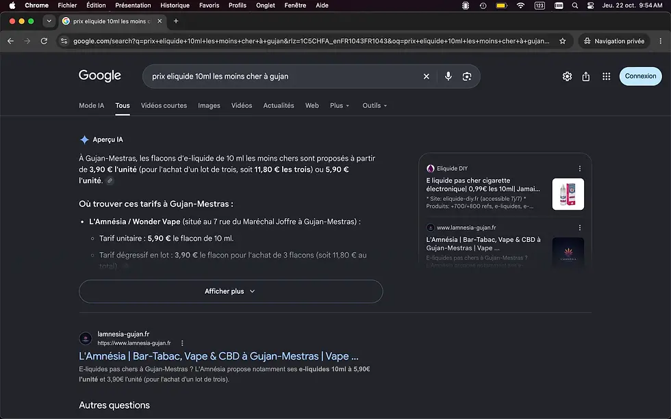
Task: Share the search results via share icon
Action: point(586,77)
